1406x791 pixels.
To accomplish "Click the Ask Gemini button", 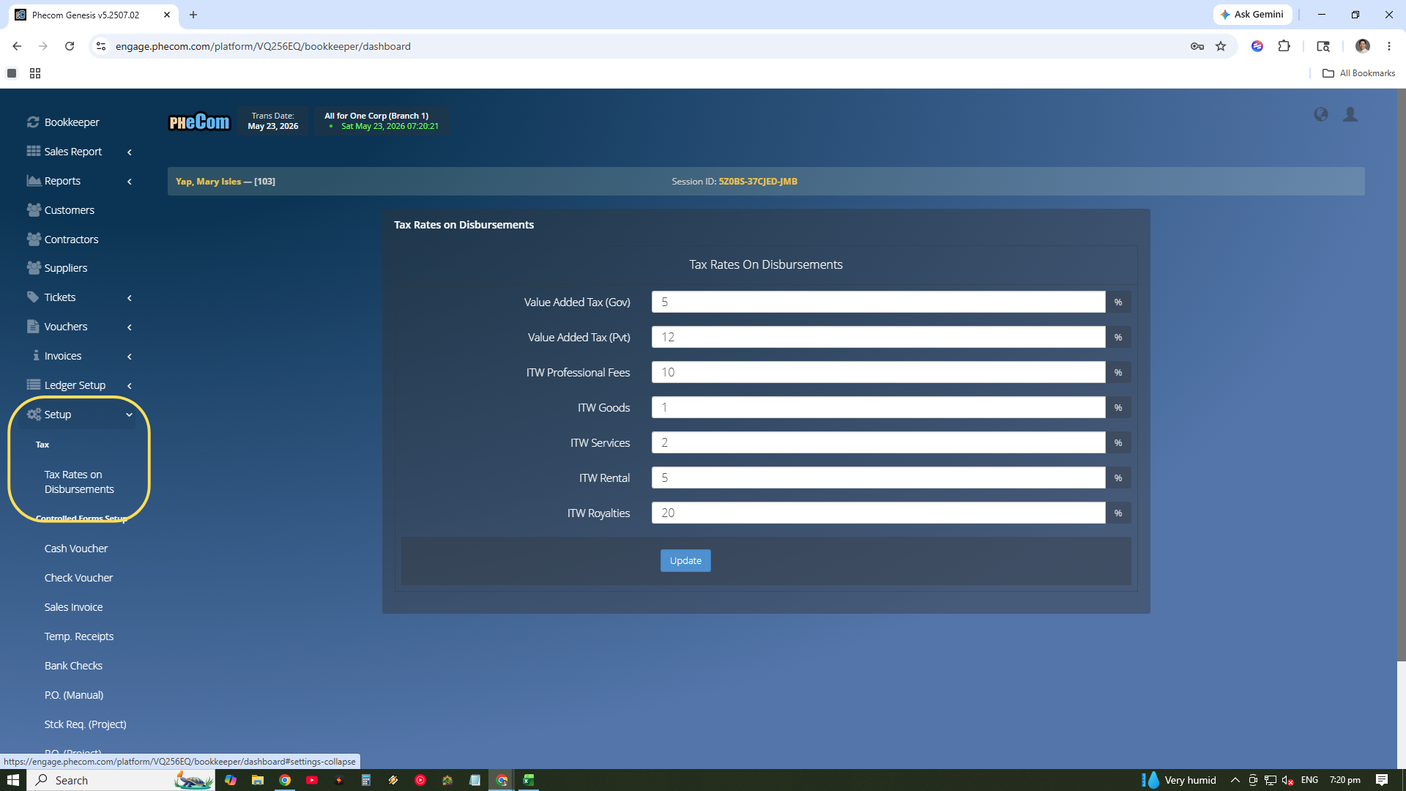I will [x=1252, y=15].
